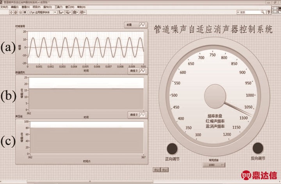
Task: Toggle the 正向调节 round button
Action: pos(172,148)
